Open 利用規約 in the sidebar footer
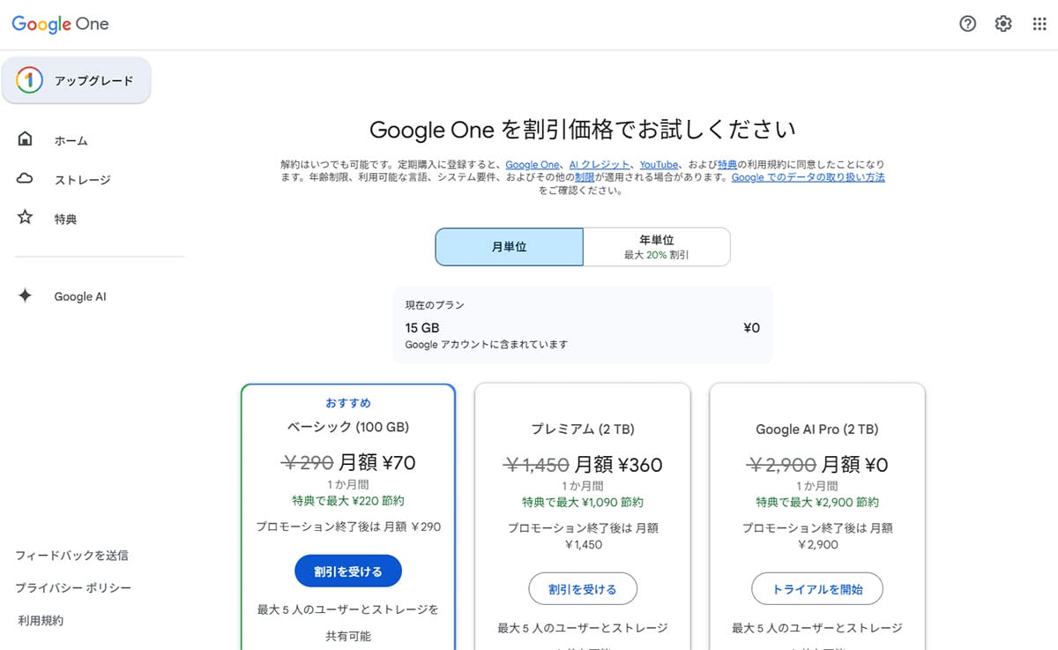Image resolution: width=1058 pixels, height=650 pixels. [x=41, y=621]
